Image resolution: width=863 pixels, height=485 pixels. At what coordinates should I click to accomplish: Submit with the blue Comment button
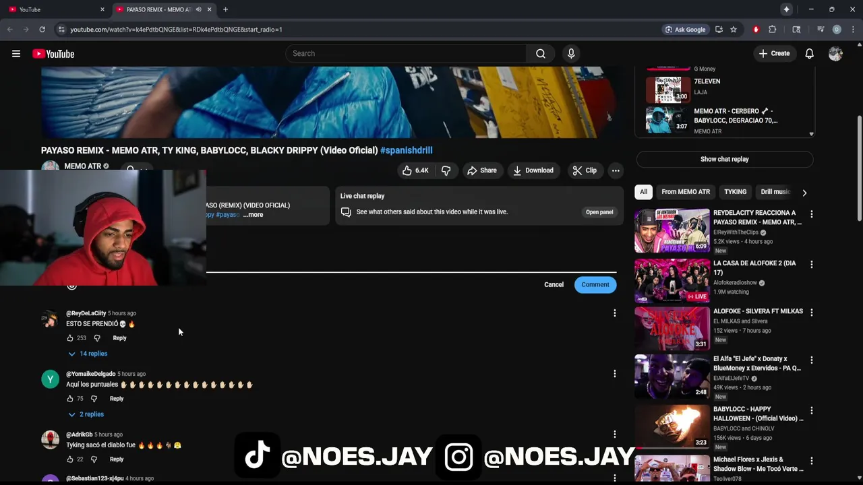pos(595,285)
